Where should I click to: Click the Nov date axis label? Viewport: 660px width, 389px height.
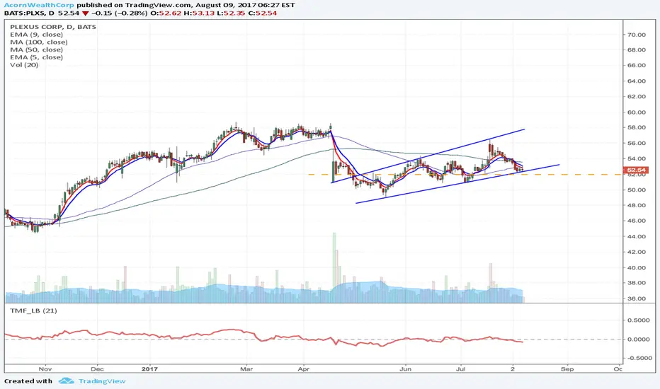point(45,369)
